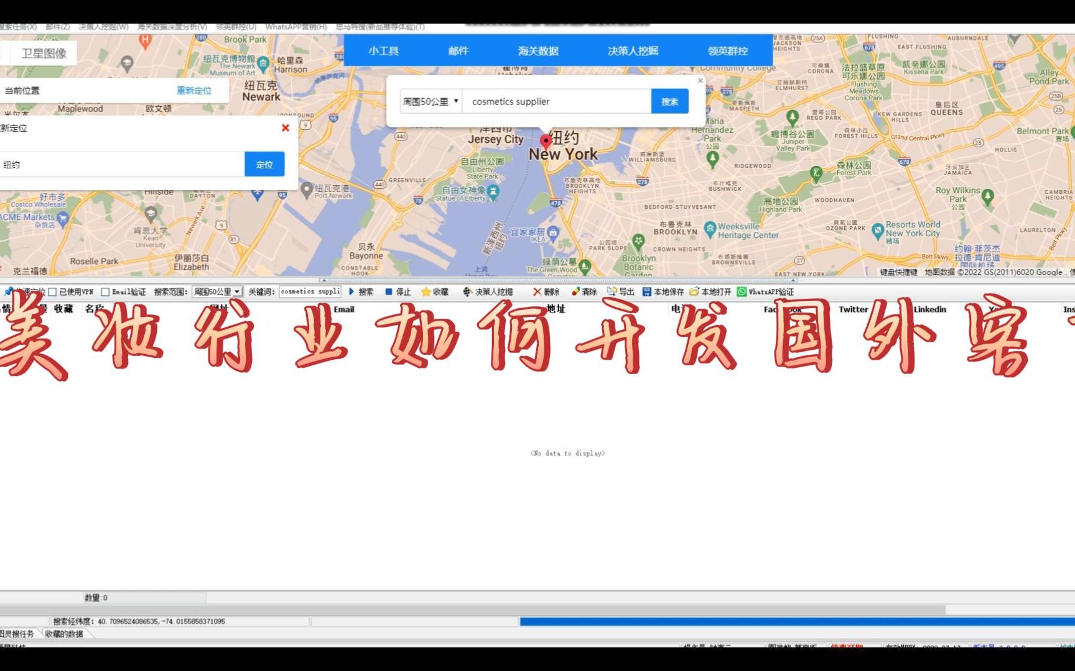Screen dimensions: 1075x671
Task: Click the 本地打开 folder icon
Action: point(694,291)
